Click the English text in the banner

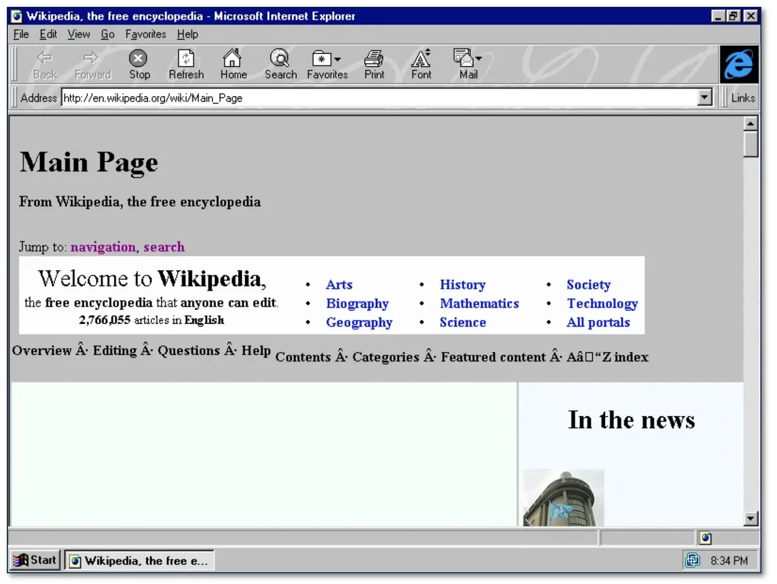pos(204,320)
